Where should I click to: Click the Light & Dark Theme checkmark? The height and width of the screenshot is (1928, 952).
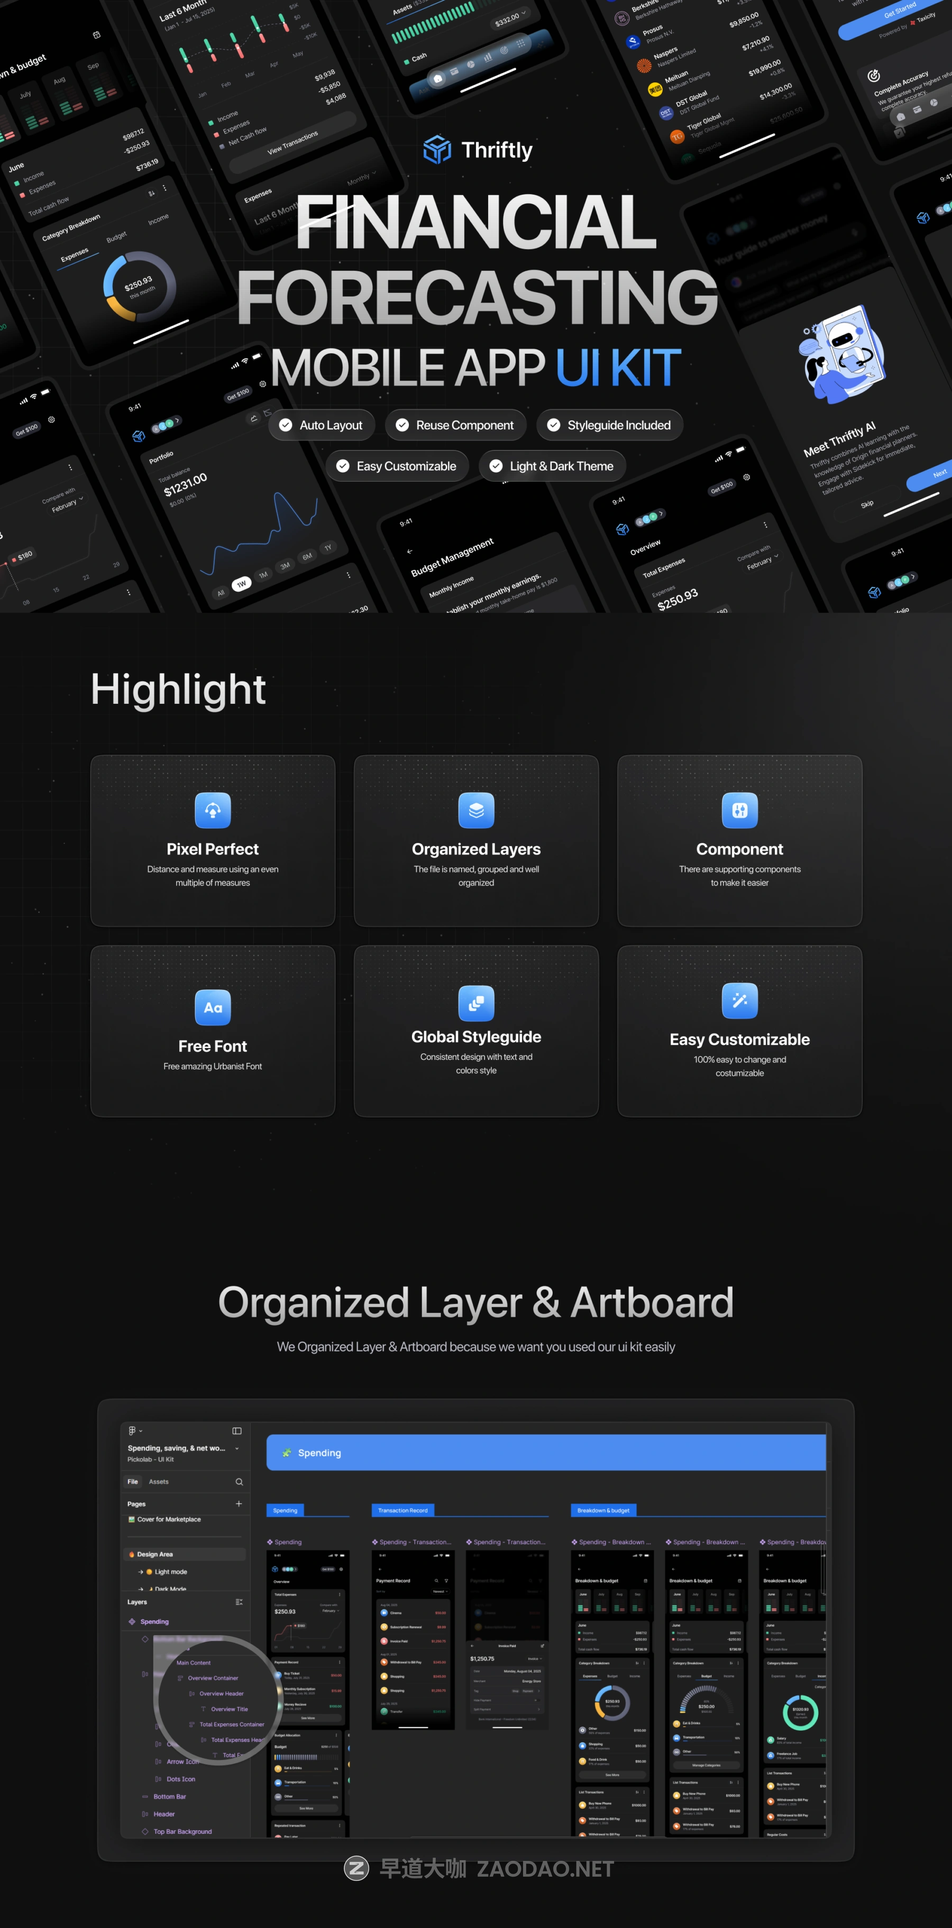point(496,466)
